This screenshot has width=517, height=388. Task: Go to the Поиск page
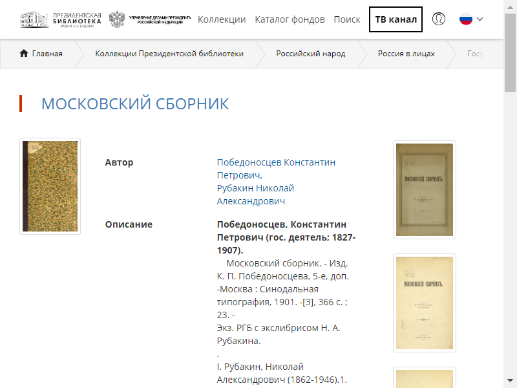(x=347, y=19)
